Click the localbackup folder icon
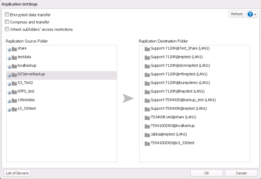This screenshot has width=261, height=179. [x=14, y=66]
